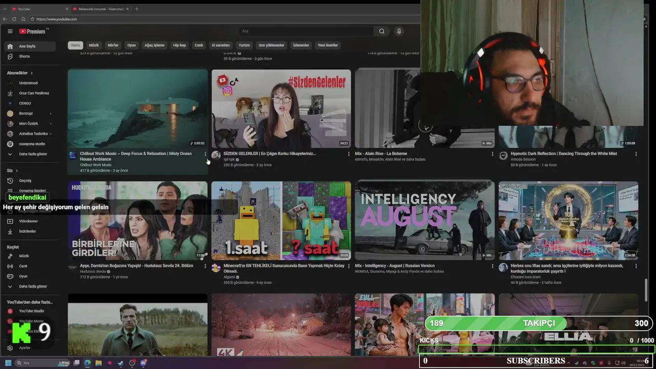Select the Hip hop filter chip
The height and width of the screenshot is (369, 656).
point(179,45)
